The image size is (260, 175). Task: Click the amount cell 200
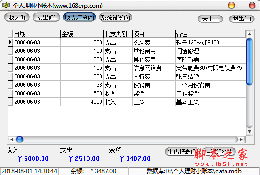point(82,76)
